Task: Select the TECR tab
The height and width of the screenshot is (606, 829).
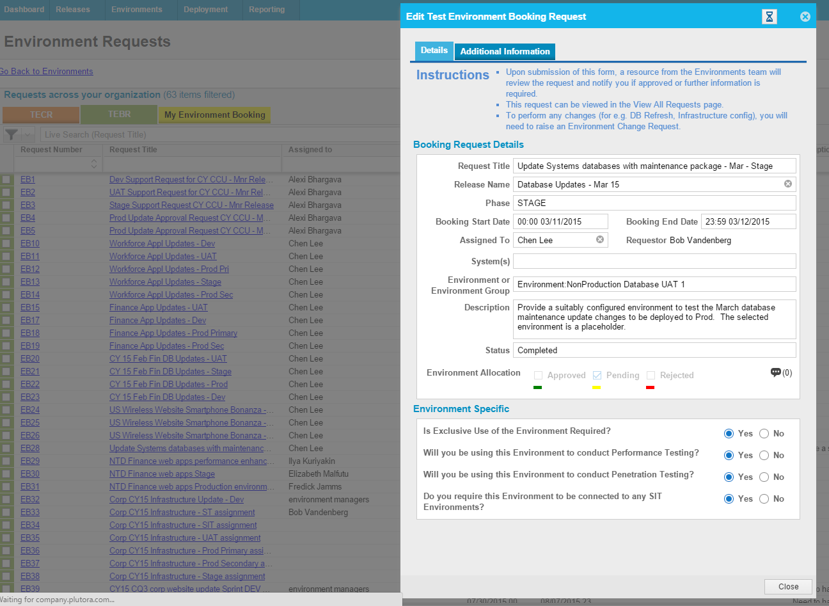Action: (x=42, y=115)
